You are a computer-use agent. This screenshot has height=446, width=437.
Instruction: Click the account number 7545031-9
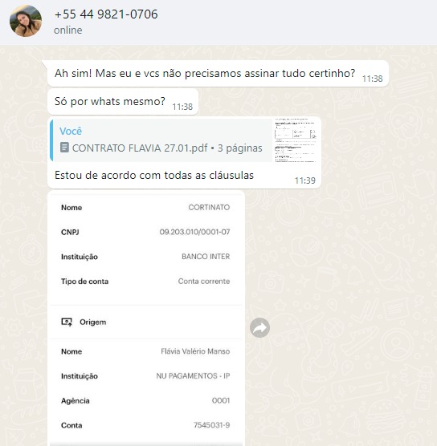pos(211,425)
